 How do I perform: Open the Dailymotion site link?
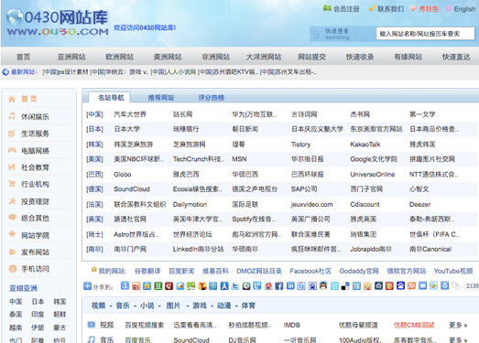(190, 205)
